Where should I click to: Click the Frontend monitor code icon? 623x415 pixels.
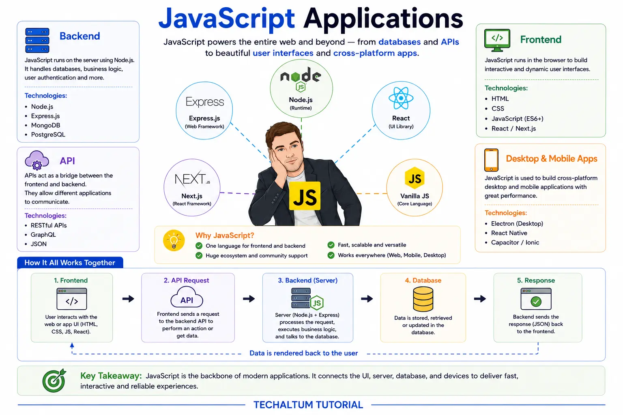497,40
